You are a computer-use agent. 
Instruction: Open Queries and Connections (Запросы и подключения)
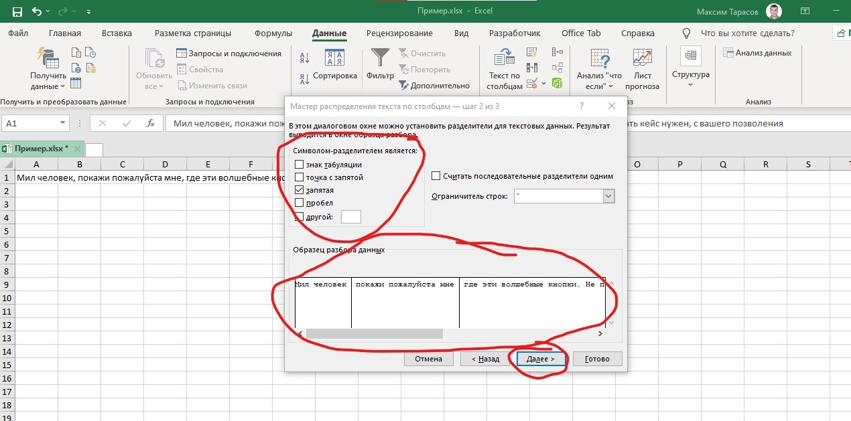[229, 54]
